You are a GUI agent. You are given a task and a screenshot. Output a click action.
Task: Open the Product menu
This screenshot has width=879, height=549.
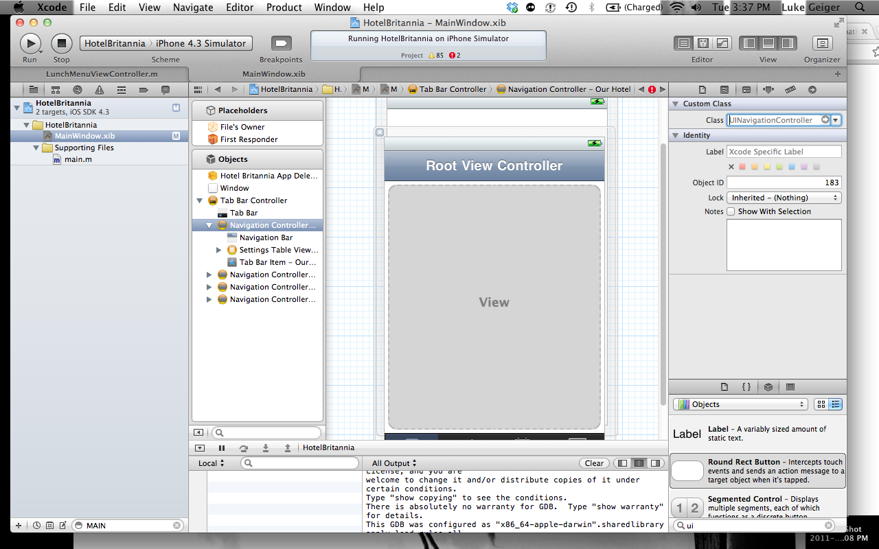(x=284, y=8)
